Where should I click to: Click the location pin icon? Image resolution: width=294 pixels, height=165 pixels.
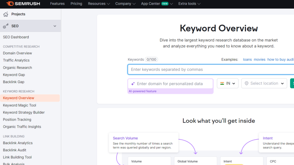[x=247, y=83]
